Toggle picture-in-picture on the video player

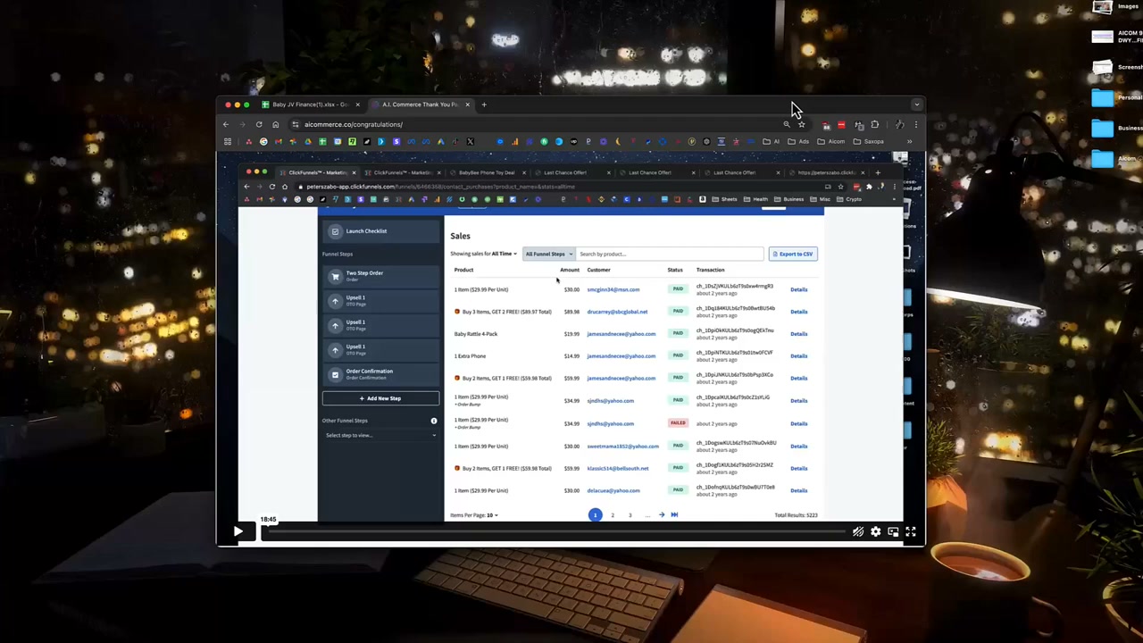(x=893, y=531)
